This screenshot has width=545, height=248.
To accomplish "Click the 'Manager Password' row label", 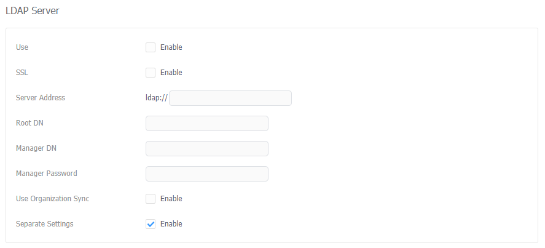I will 47,174.
